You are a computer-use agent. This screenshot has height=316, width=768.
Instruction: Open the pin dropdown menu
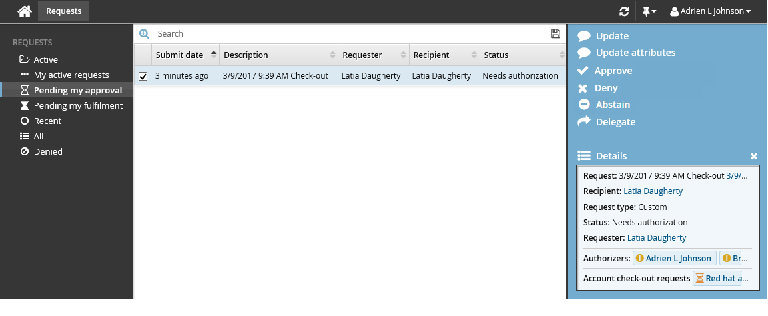point(649,11)
